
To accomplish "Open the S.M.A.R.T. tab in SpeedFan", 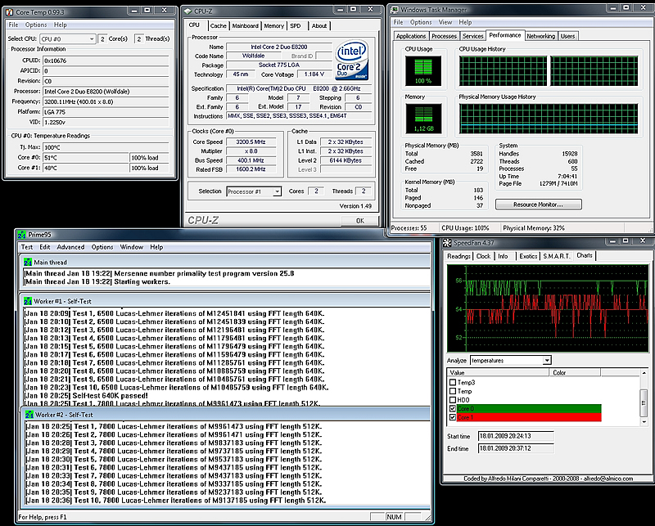I will [557, 256].
